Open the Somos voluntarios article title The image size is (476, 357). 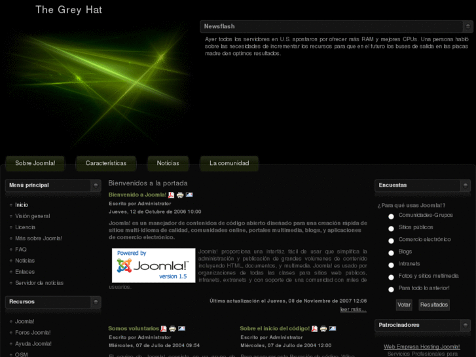pyautogui.click(x=134, y=328)
